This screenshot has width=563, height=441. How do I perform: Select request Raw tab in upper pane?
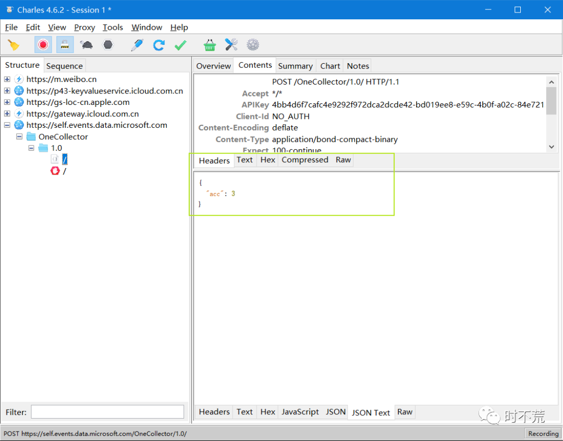tap(343, 160)
